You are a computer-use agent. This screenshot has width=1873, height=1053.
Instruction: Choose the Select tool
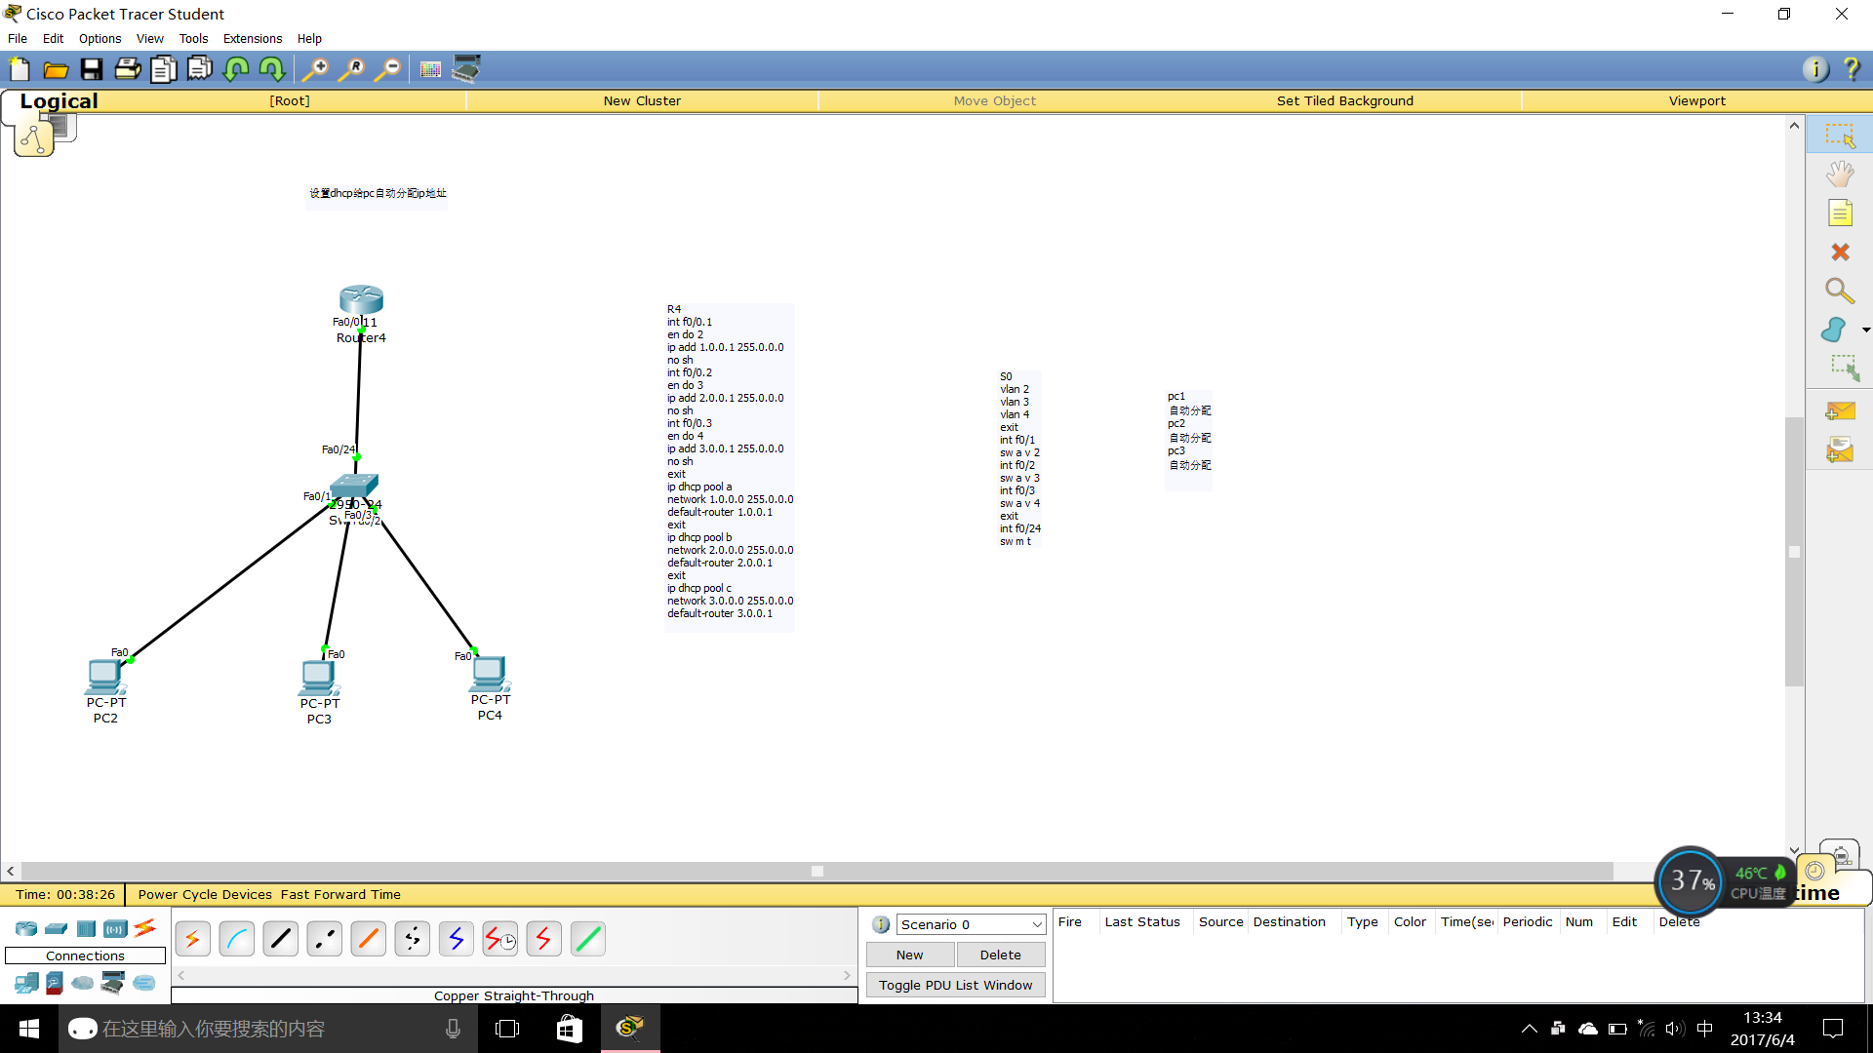[x=1840, y=136]
